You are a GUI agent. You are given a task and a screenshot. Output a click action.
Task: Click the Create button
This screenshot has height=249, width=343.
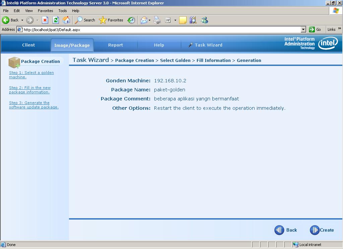[322, 230]
